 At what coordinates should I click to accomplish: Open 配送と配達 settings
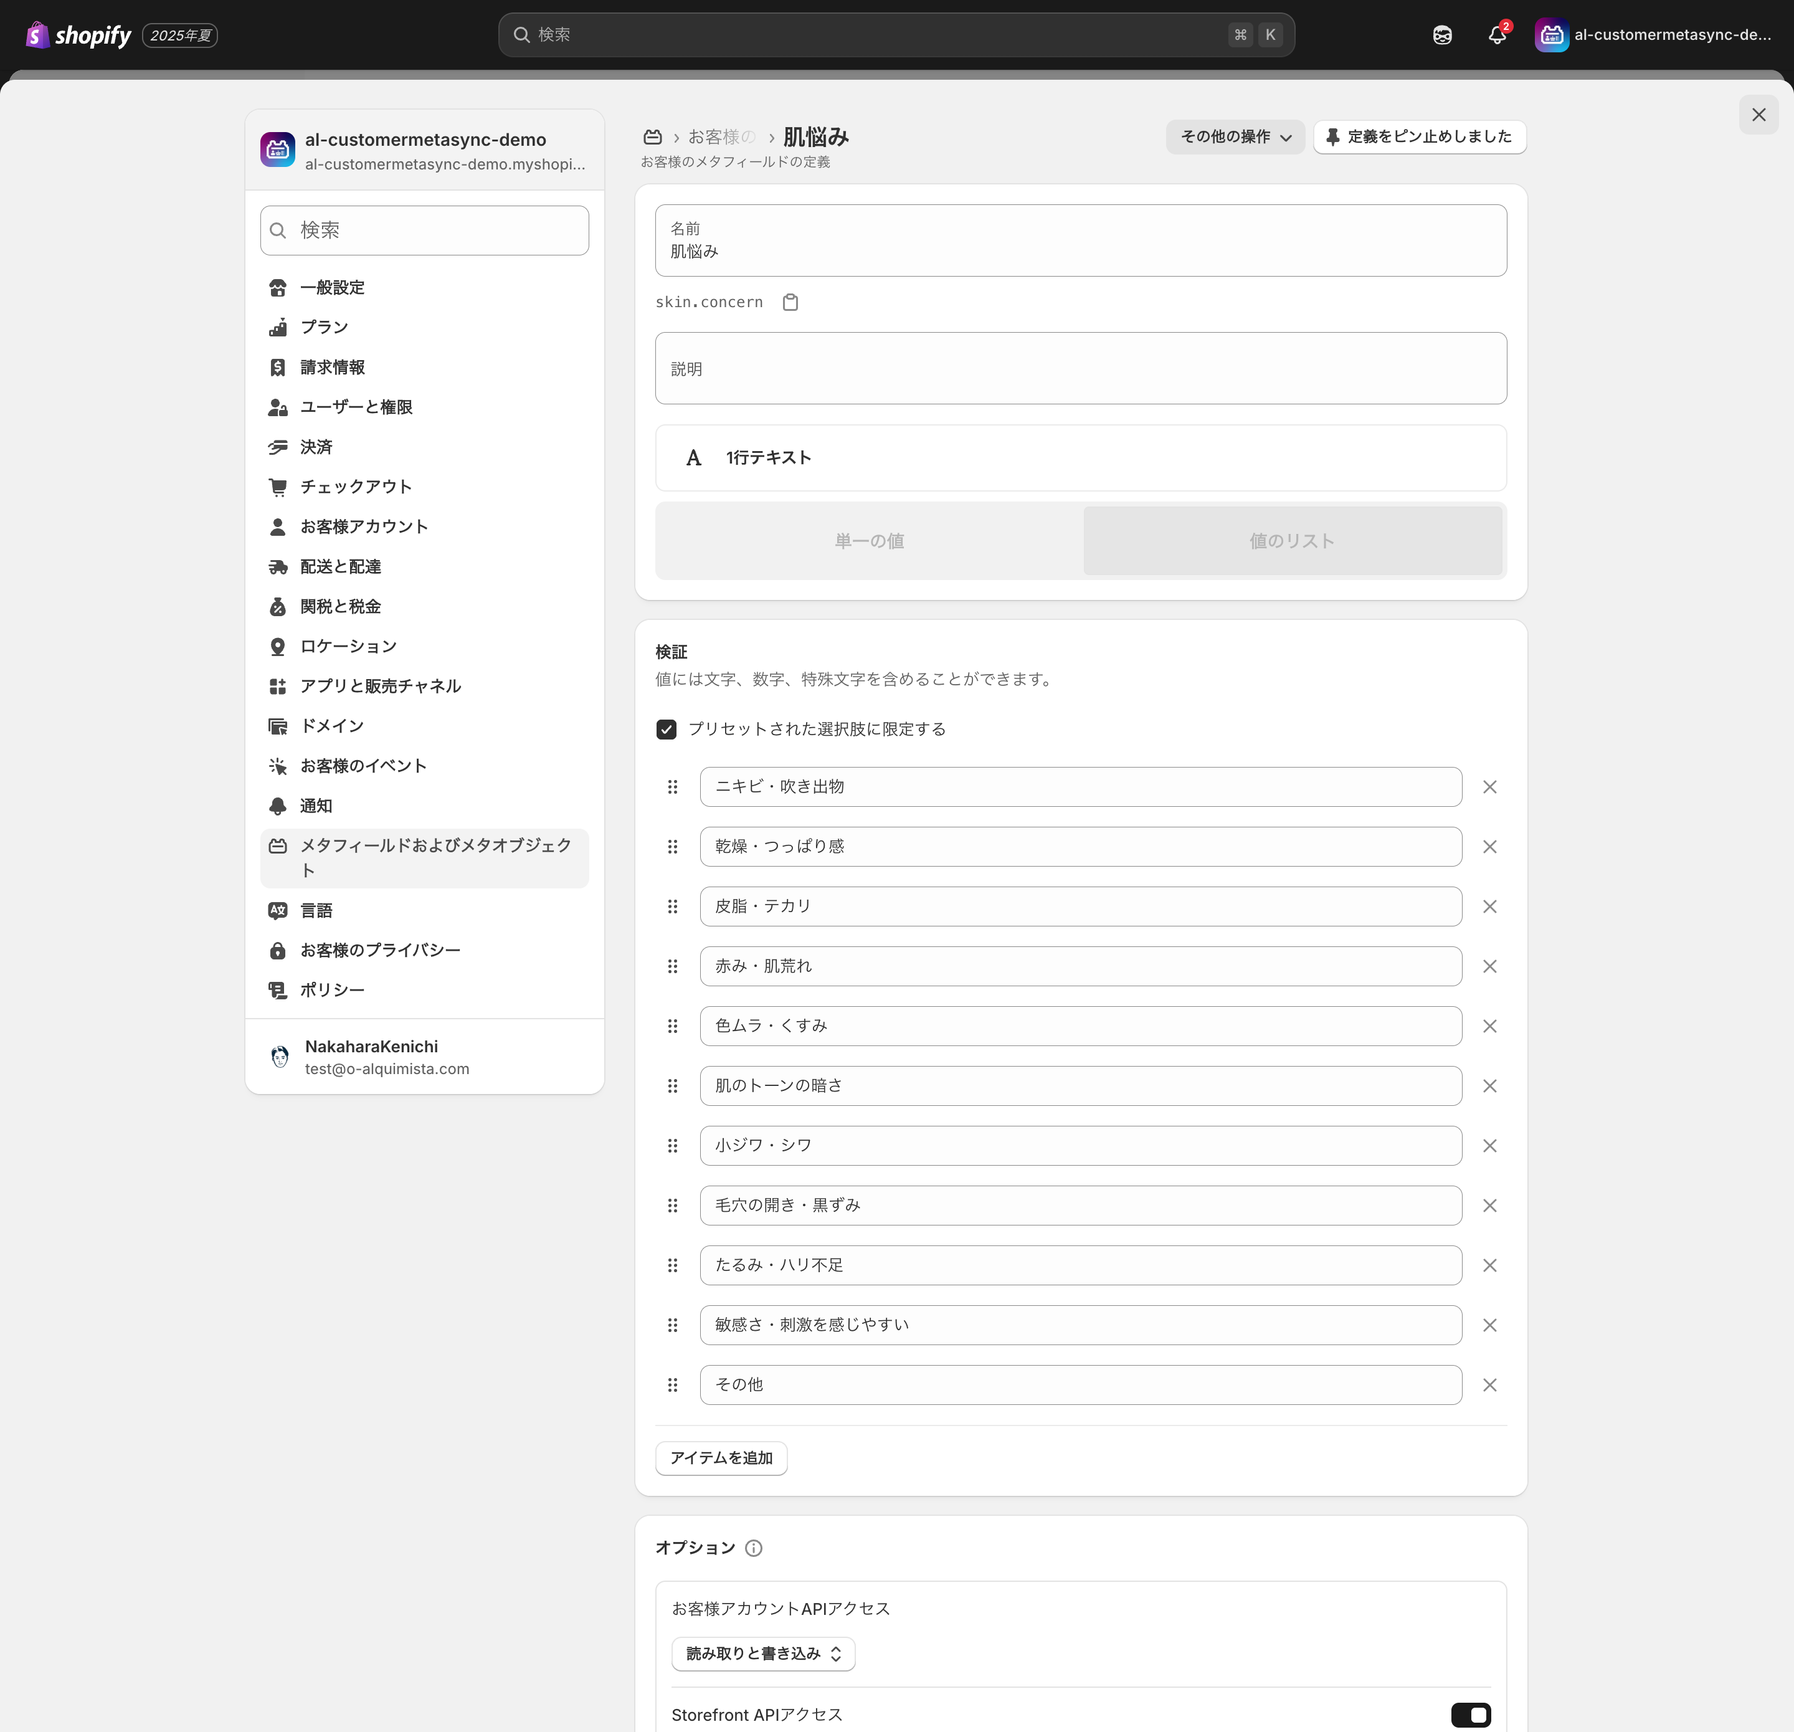(x=424, y=567)
